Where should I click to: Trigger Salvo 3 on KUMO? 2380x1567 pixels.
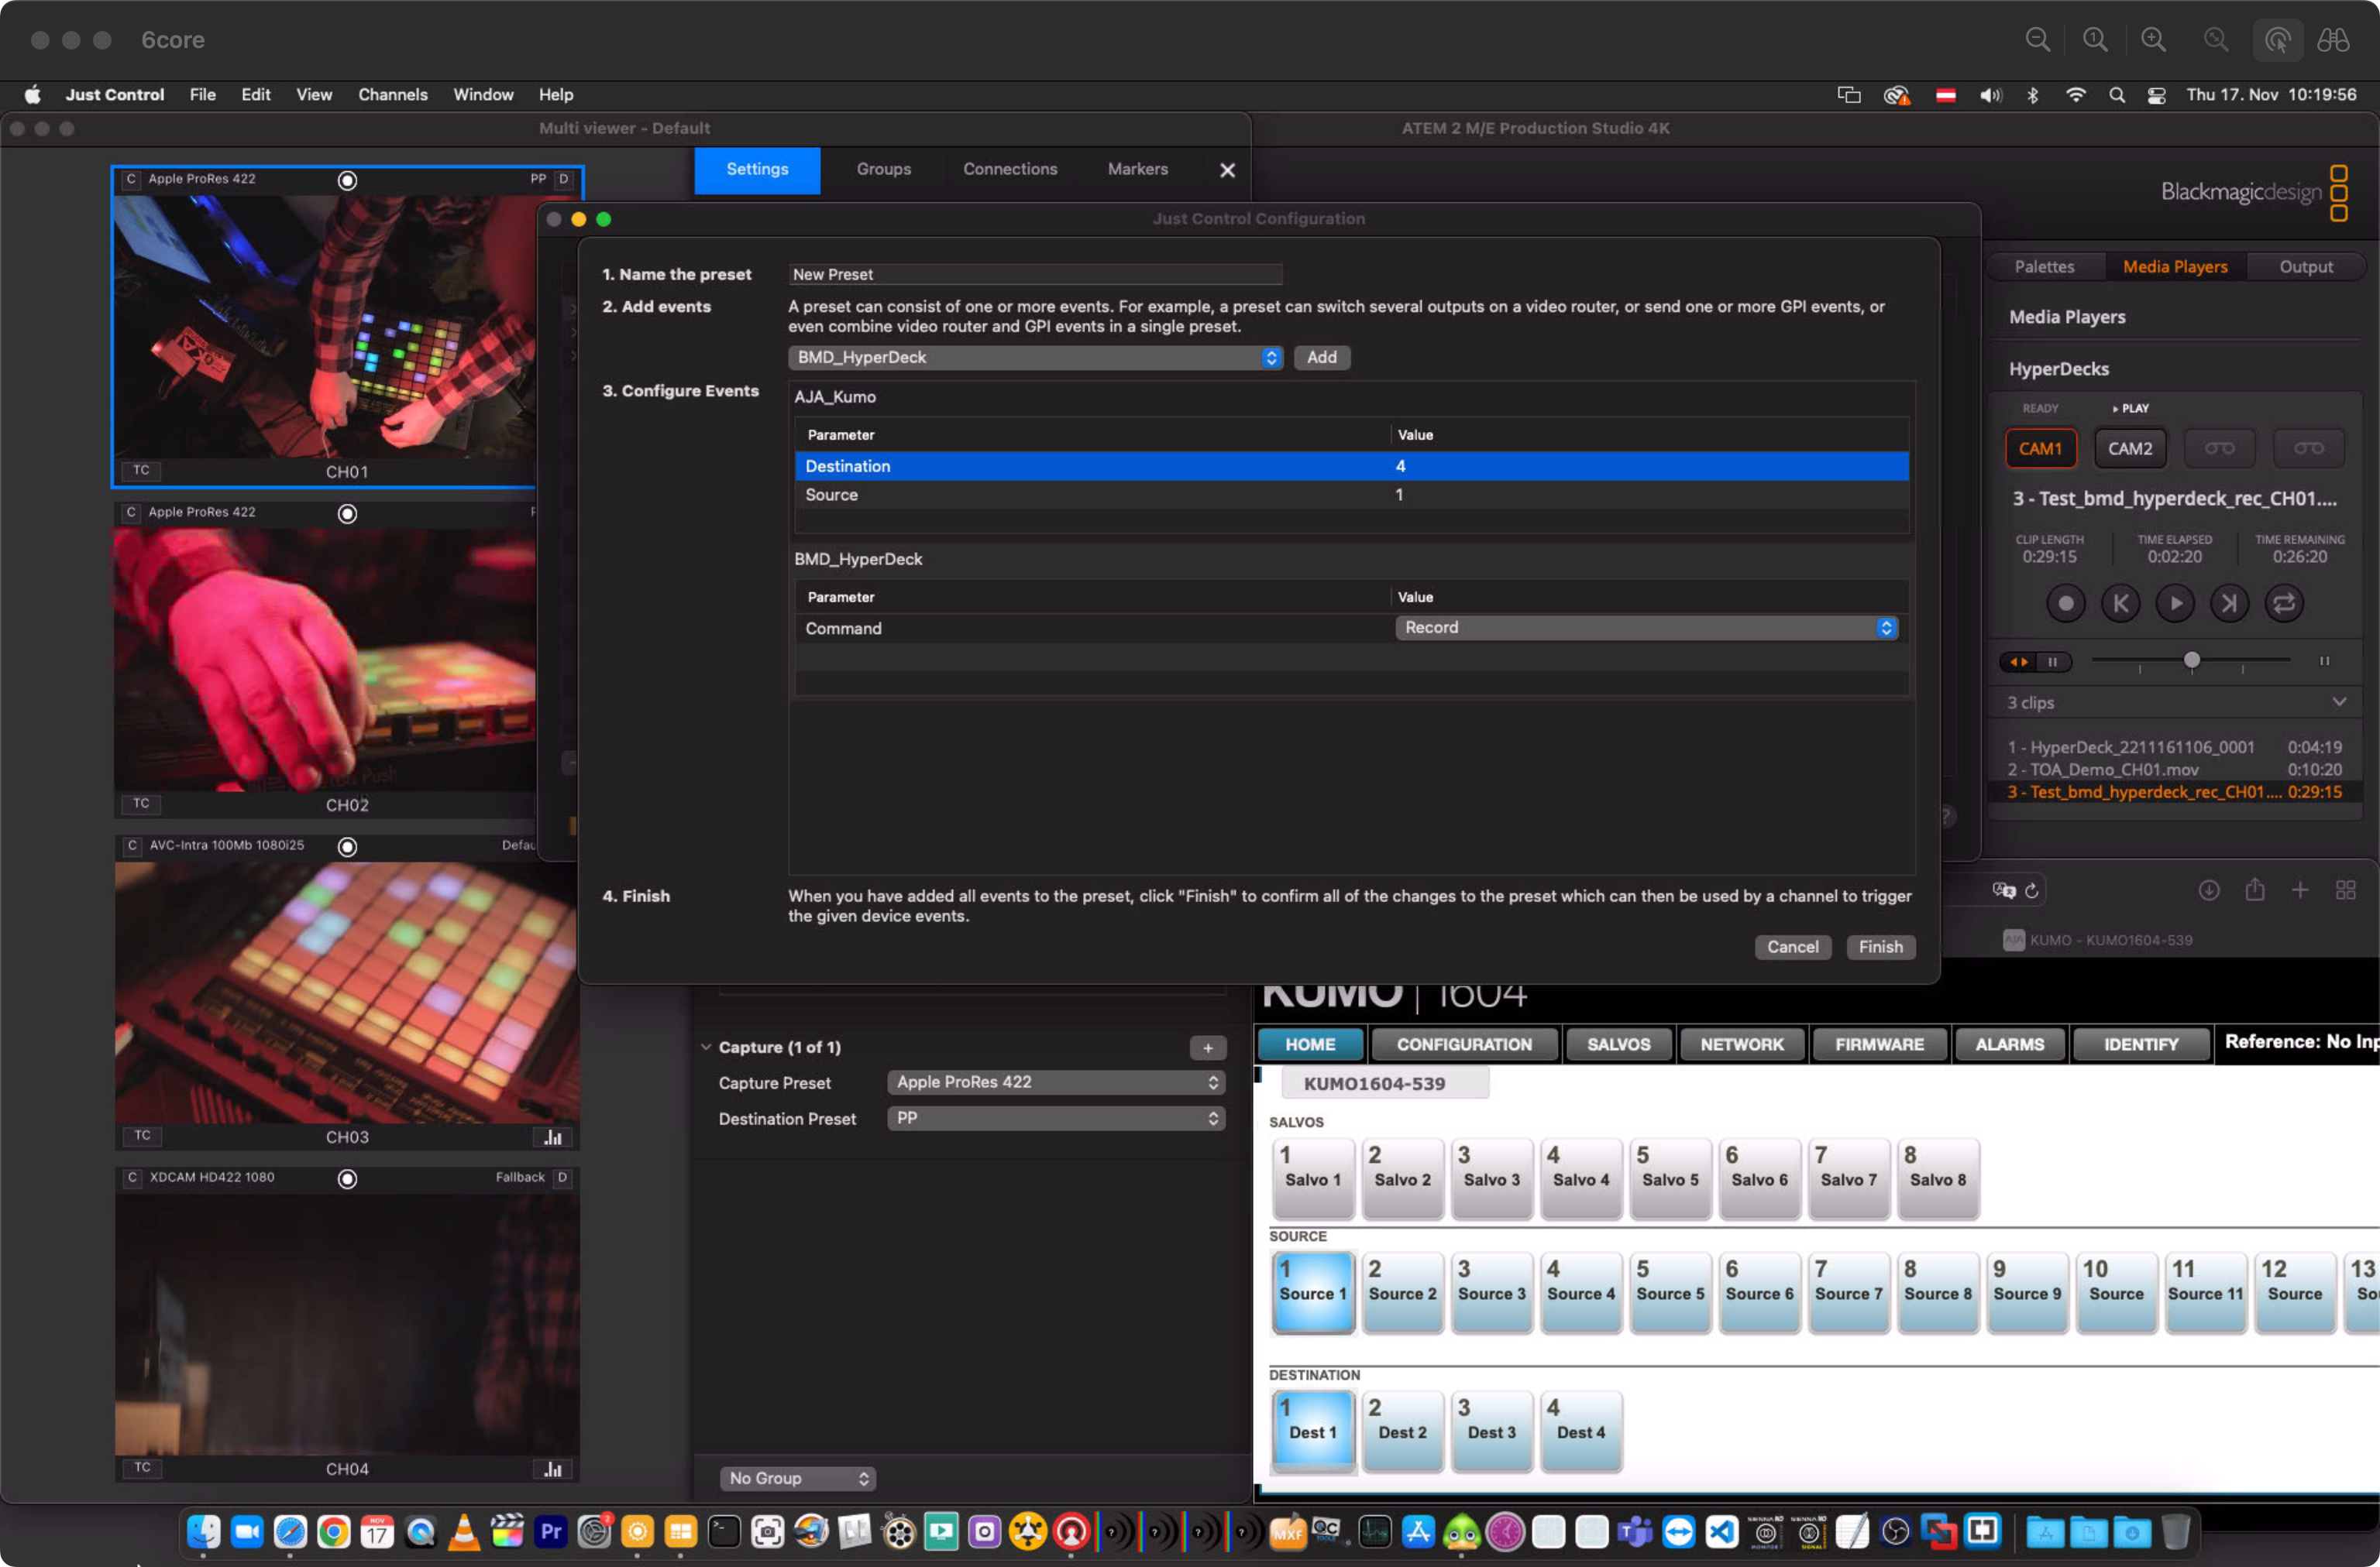(x=1491, y=1178)
